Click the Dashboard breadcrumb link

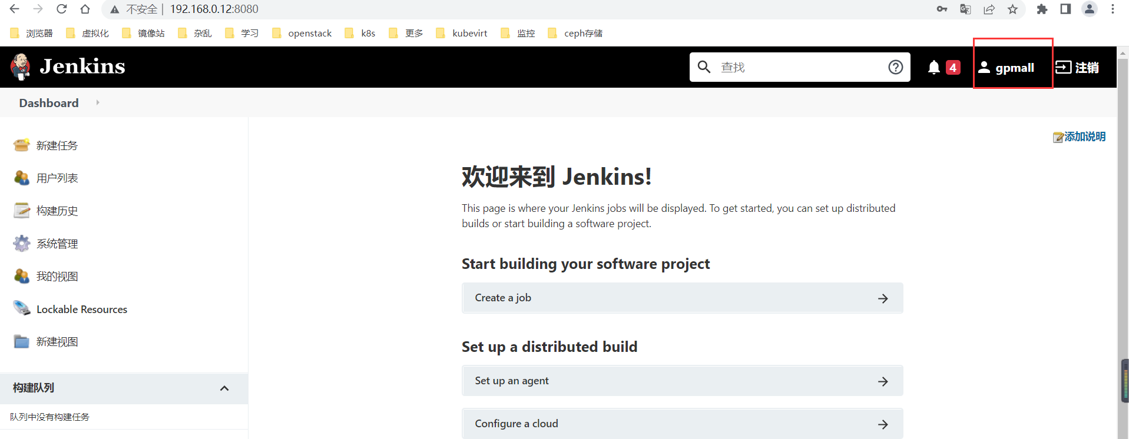pyautogui.click(x=49, y=103)
